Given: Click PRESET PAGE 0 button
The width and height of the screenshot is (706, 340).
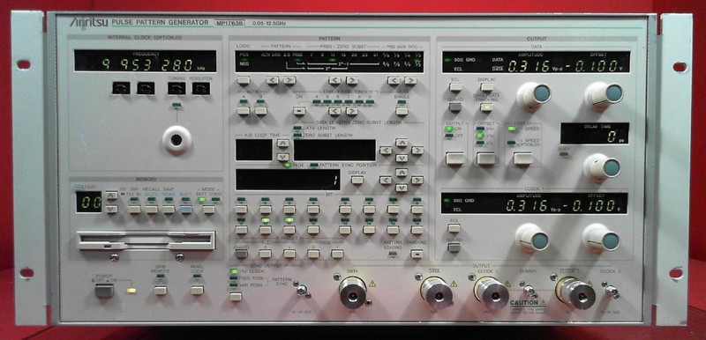Looking at the screenshot, I should (313, 254).
